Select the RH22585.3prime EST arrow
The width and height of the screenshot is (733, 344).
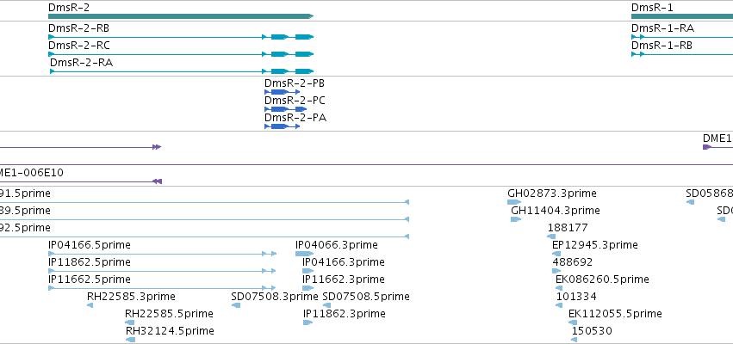90,305
